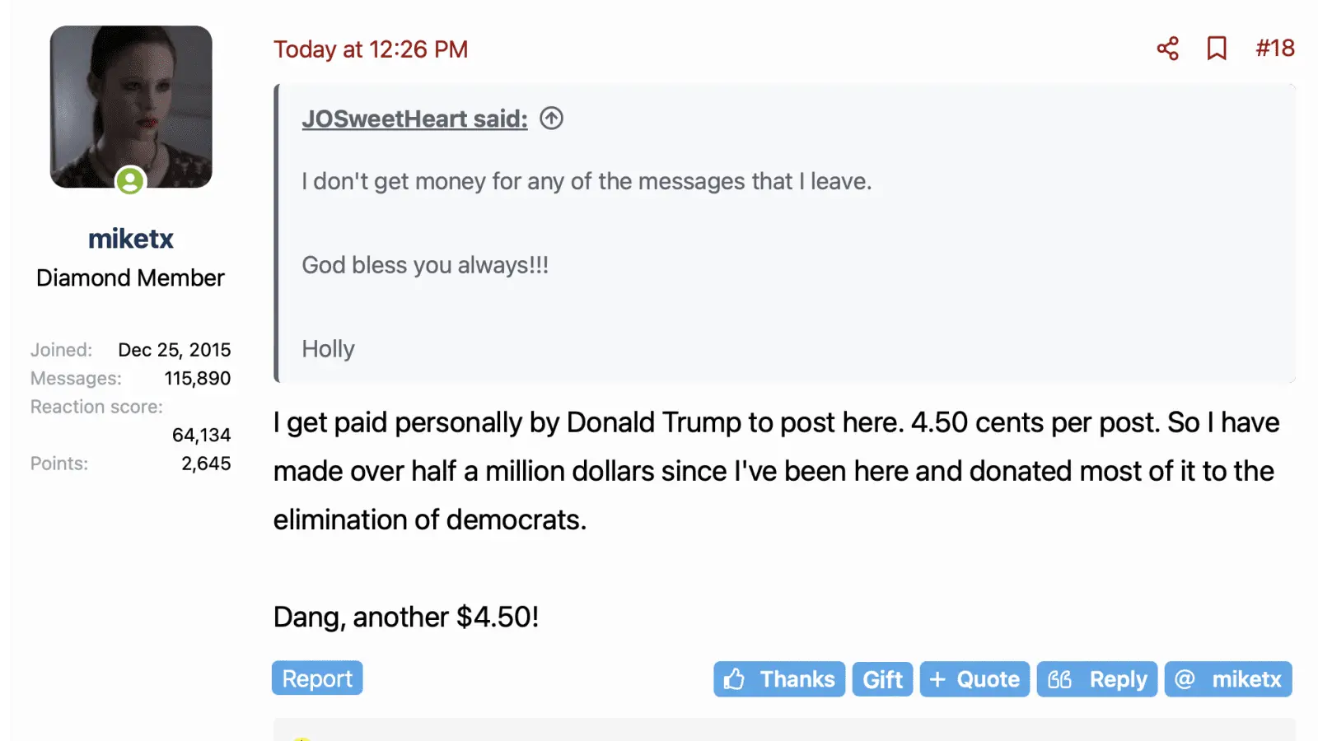Screen dimensions: 1318x741
Task: Quote miketx's reply
Action: coord(974,678)
